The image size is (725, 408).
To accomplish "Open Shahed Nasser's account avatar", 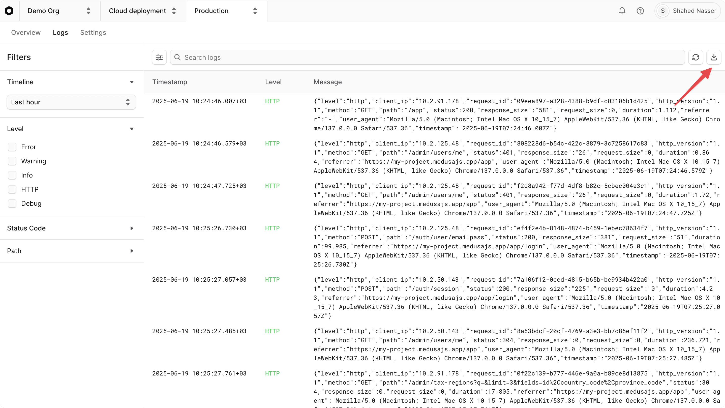I will [662, 11].
